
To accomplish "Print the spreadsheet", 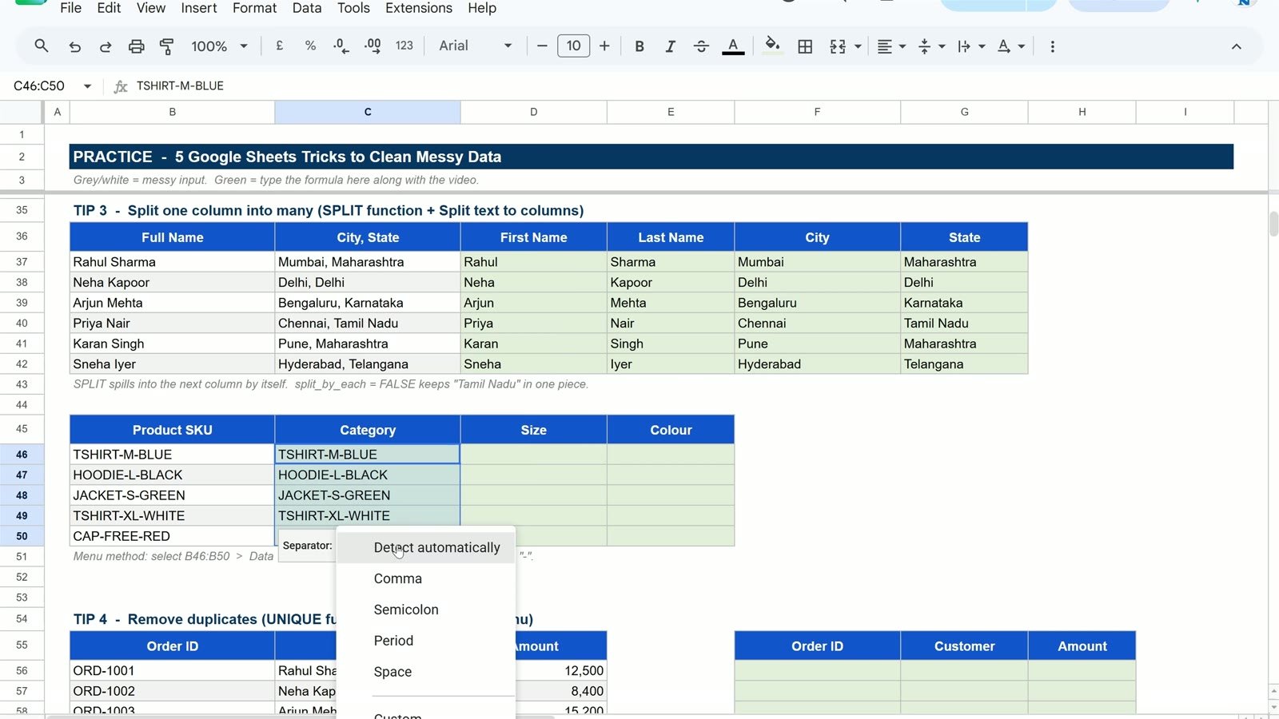I will click(x=136, y=46).
